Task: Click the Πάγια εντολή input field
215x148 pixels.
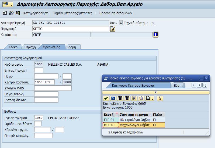Action: click(x=46, y=94)
